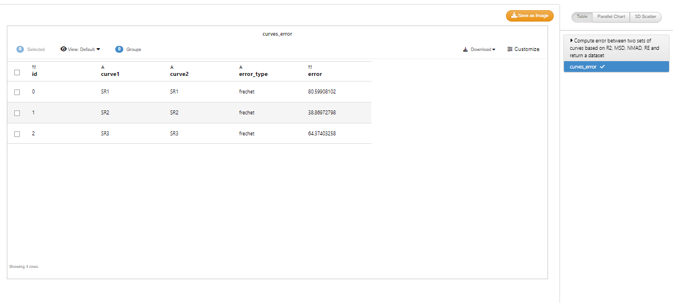Switch to the Parallel Chart tab
The image size is (673, 303).
611,17
